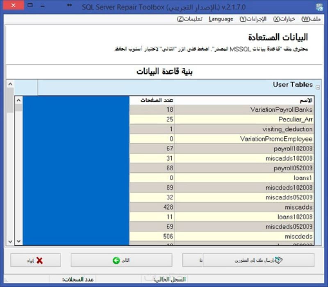Screen dimensions: 328x287
Task: Open the ملف (W) menu
Action: pyautogui.click(x=311, y=19)
